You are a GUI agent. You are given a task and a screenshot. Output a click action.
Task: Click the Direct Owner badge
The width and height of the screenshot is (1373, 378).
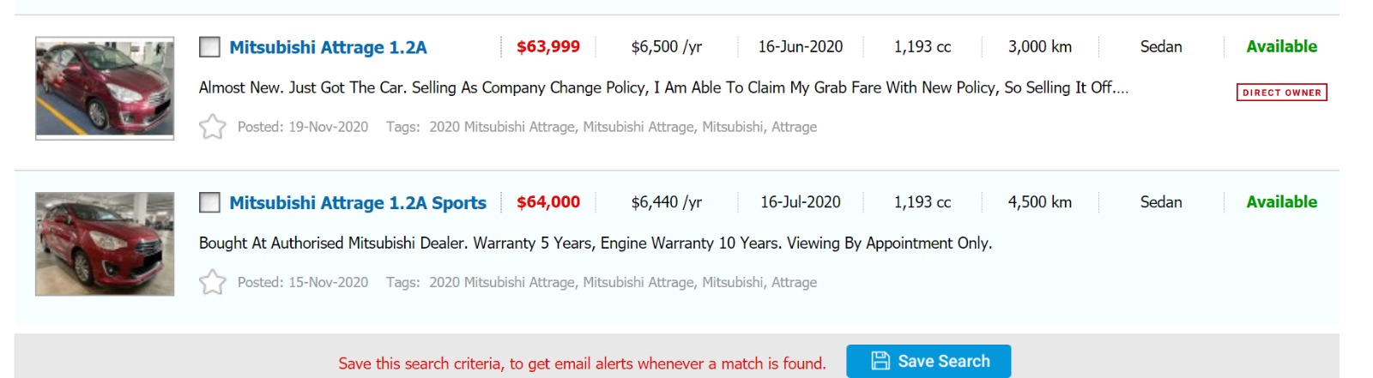(1281, 93)
